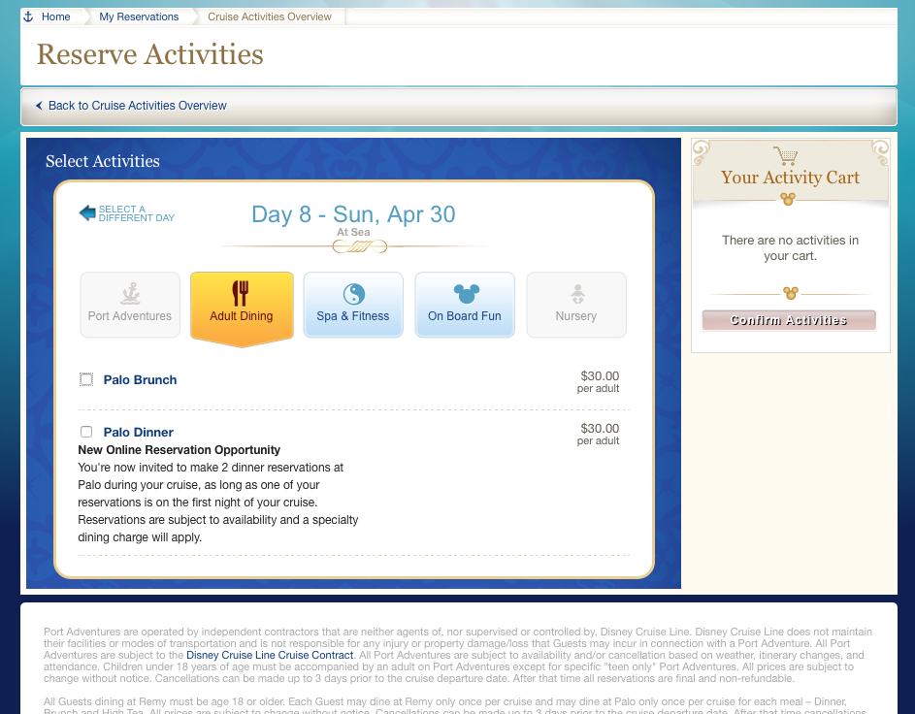Viewport: 915px width, 714px height.
Task: Open the On Board Fun tab
Action: (465, 305)
